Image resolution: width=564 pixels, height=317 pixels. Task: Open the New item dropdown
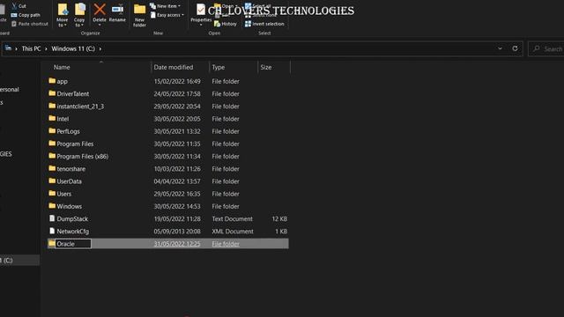coord(165,6)
